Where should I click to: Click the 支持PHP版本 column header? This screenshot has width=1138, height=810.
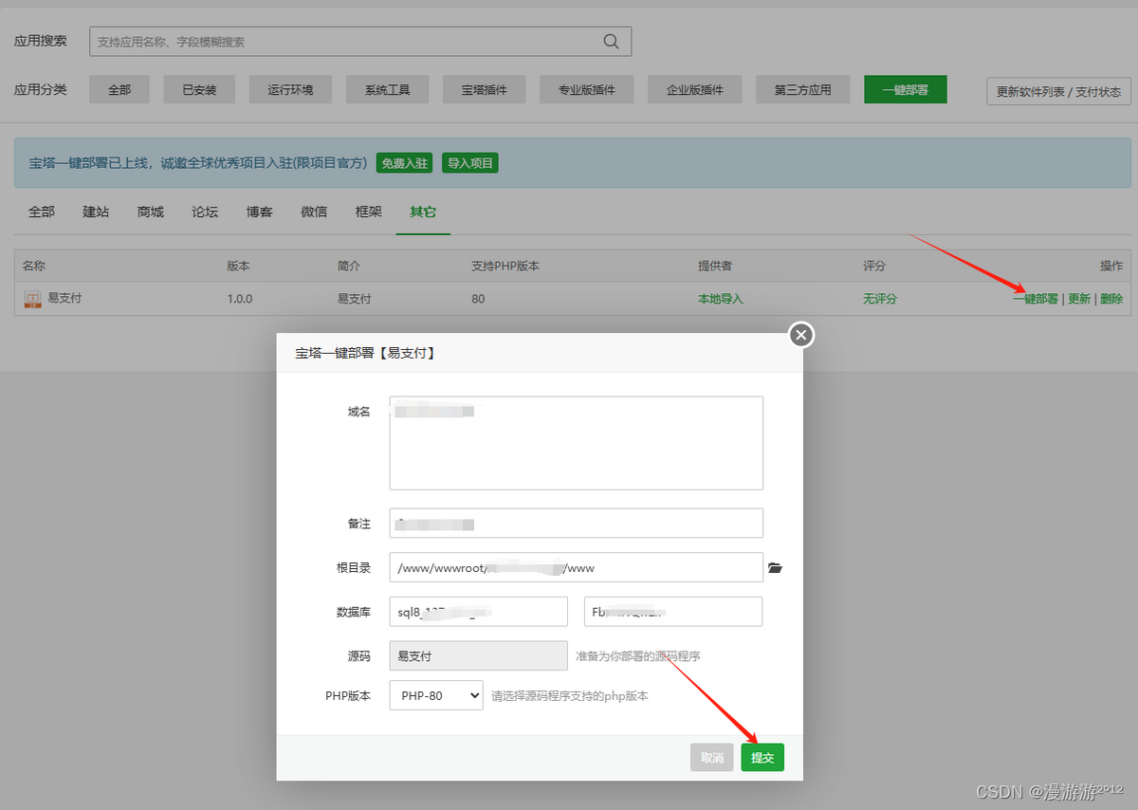(x=505, y=267)
